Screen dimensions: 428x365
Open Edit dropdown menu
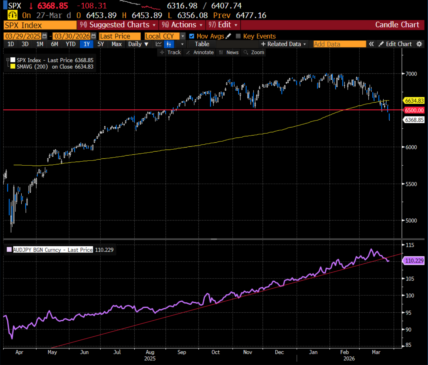click(223, 25)
